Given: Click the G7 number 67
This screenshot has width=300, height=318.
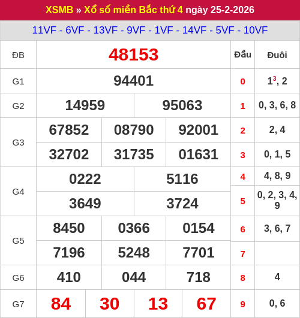Looking at the screenshot, I should point(206,304).
